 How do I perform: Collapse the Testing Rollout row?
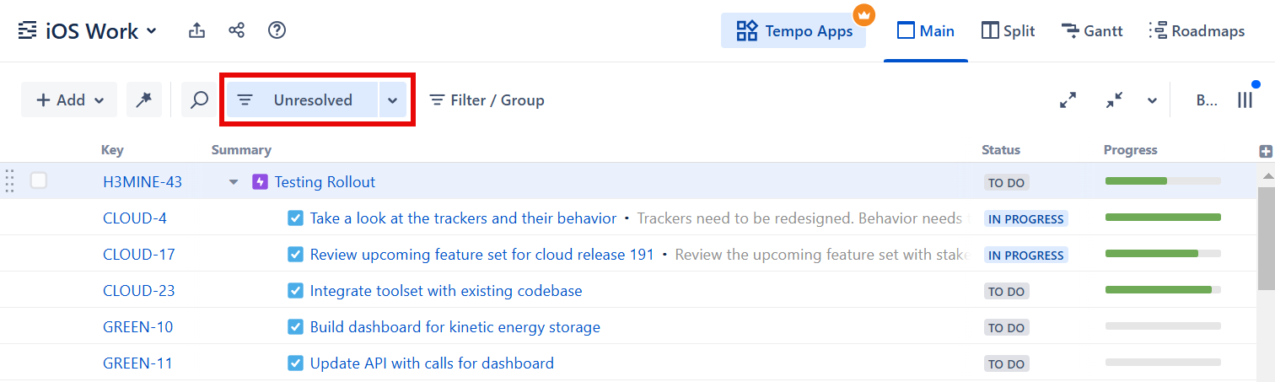coord(234,182)
